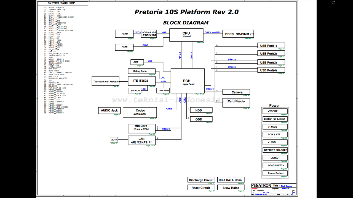Click the LAN AR8172/AR8171 block

click(141, 140)
